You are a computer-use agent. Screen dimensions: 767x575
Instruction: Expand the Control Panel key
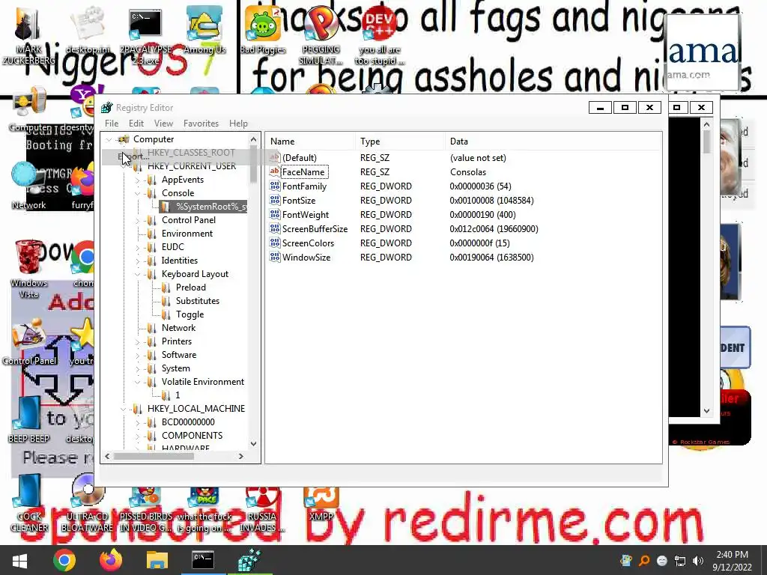pyautogui.click(x=138, y=221)
